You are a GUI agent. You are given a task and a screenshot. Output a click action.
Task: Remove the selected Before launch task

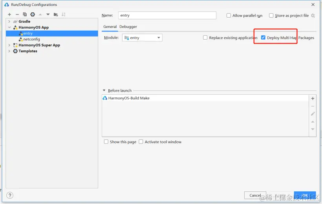coord(313,106)
